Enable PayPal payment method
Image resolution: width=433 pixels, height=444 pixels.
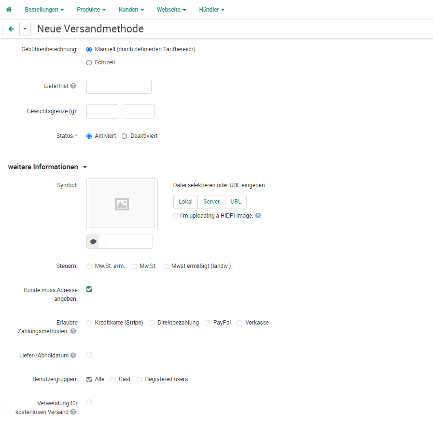(208, 323)
